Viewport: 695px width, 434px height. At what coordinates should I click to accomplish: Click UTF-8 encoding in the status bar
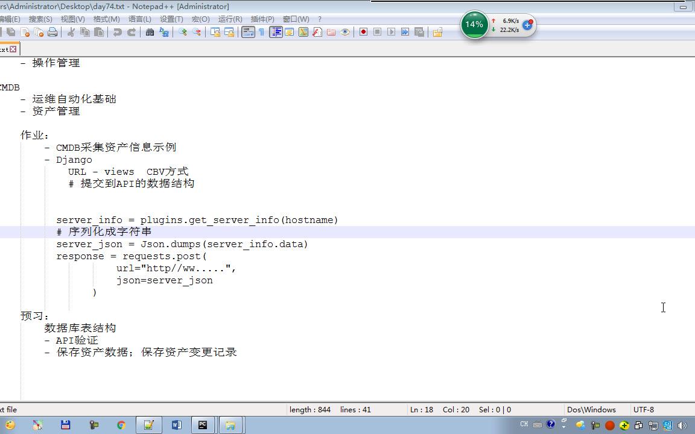click(x=644, y=409)
